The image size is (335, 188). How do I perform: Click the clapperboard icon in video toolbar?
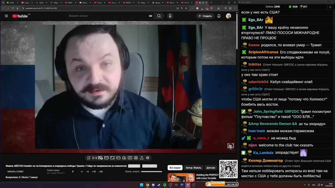[x=107, y=158]
